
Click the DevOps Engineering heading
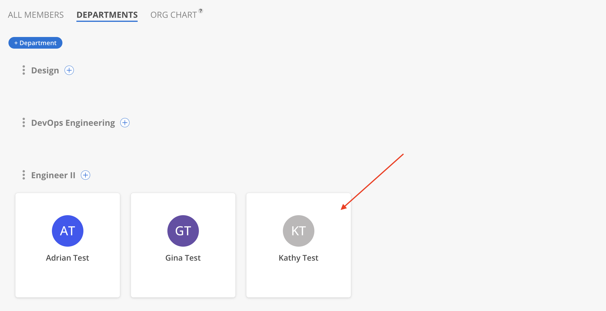coord(73,123)
